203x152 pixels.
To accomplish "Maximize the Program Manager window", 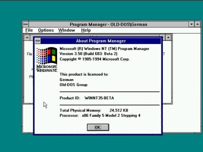I will pyautogui.click(x=197, y=24).
